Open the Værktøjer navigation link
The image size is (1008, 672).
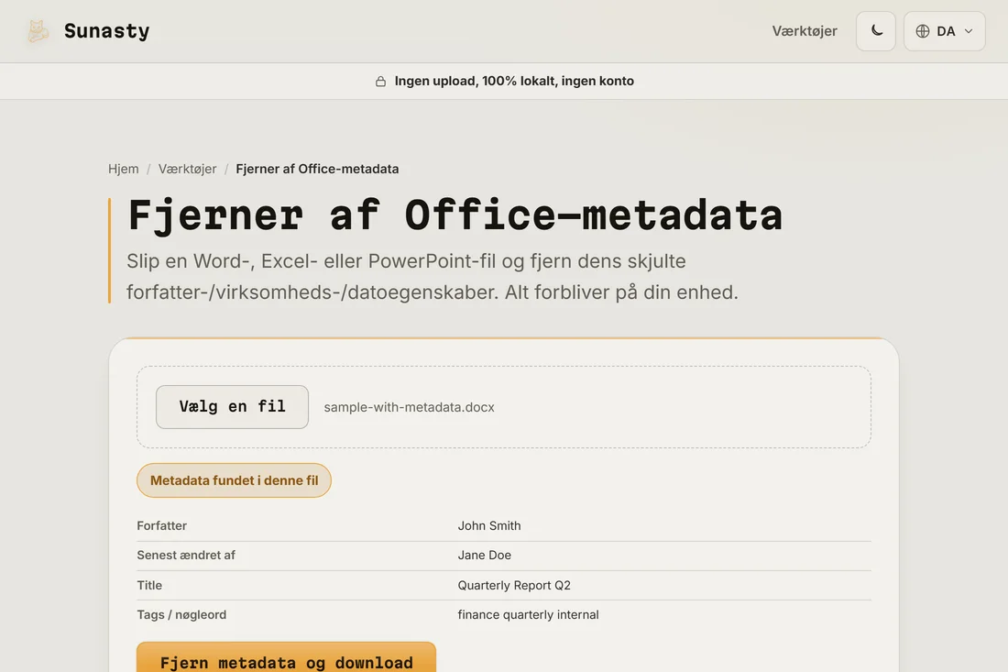tap(805, 31)
